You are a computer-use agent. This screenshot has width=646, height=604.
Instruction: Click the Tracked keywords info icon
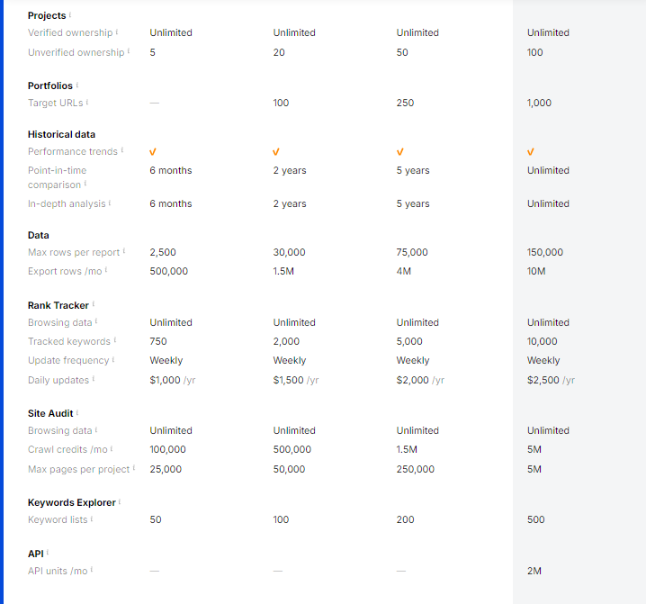(x=115, y=341)
